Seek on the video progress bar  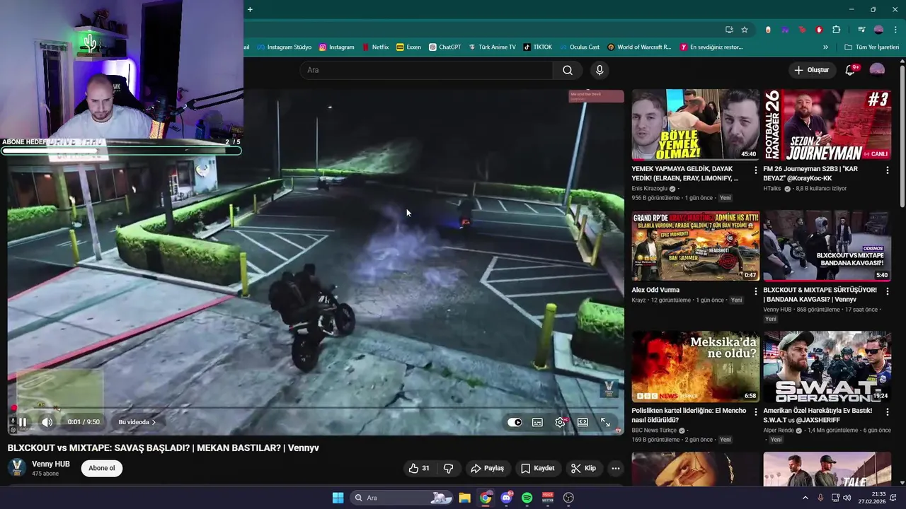315,408
